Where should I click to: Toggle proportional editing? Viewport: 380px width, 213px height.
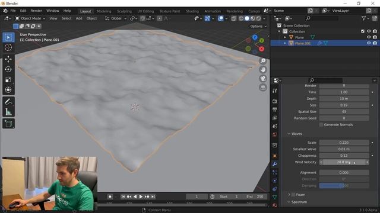pyautogui.click(x=160, y=18)
